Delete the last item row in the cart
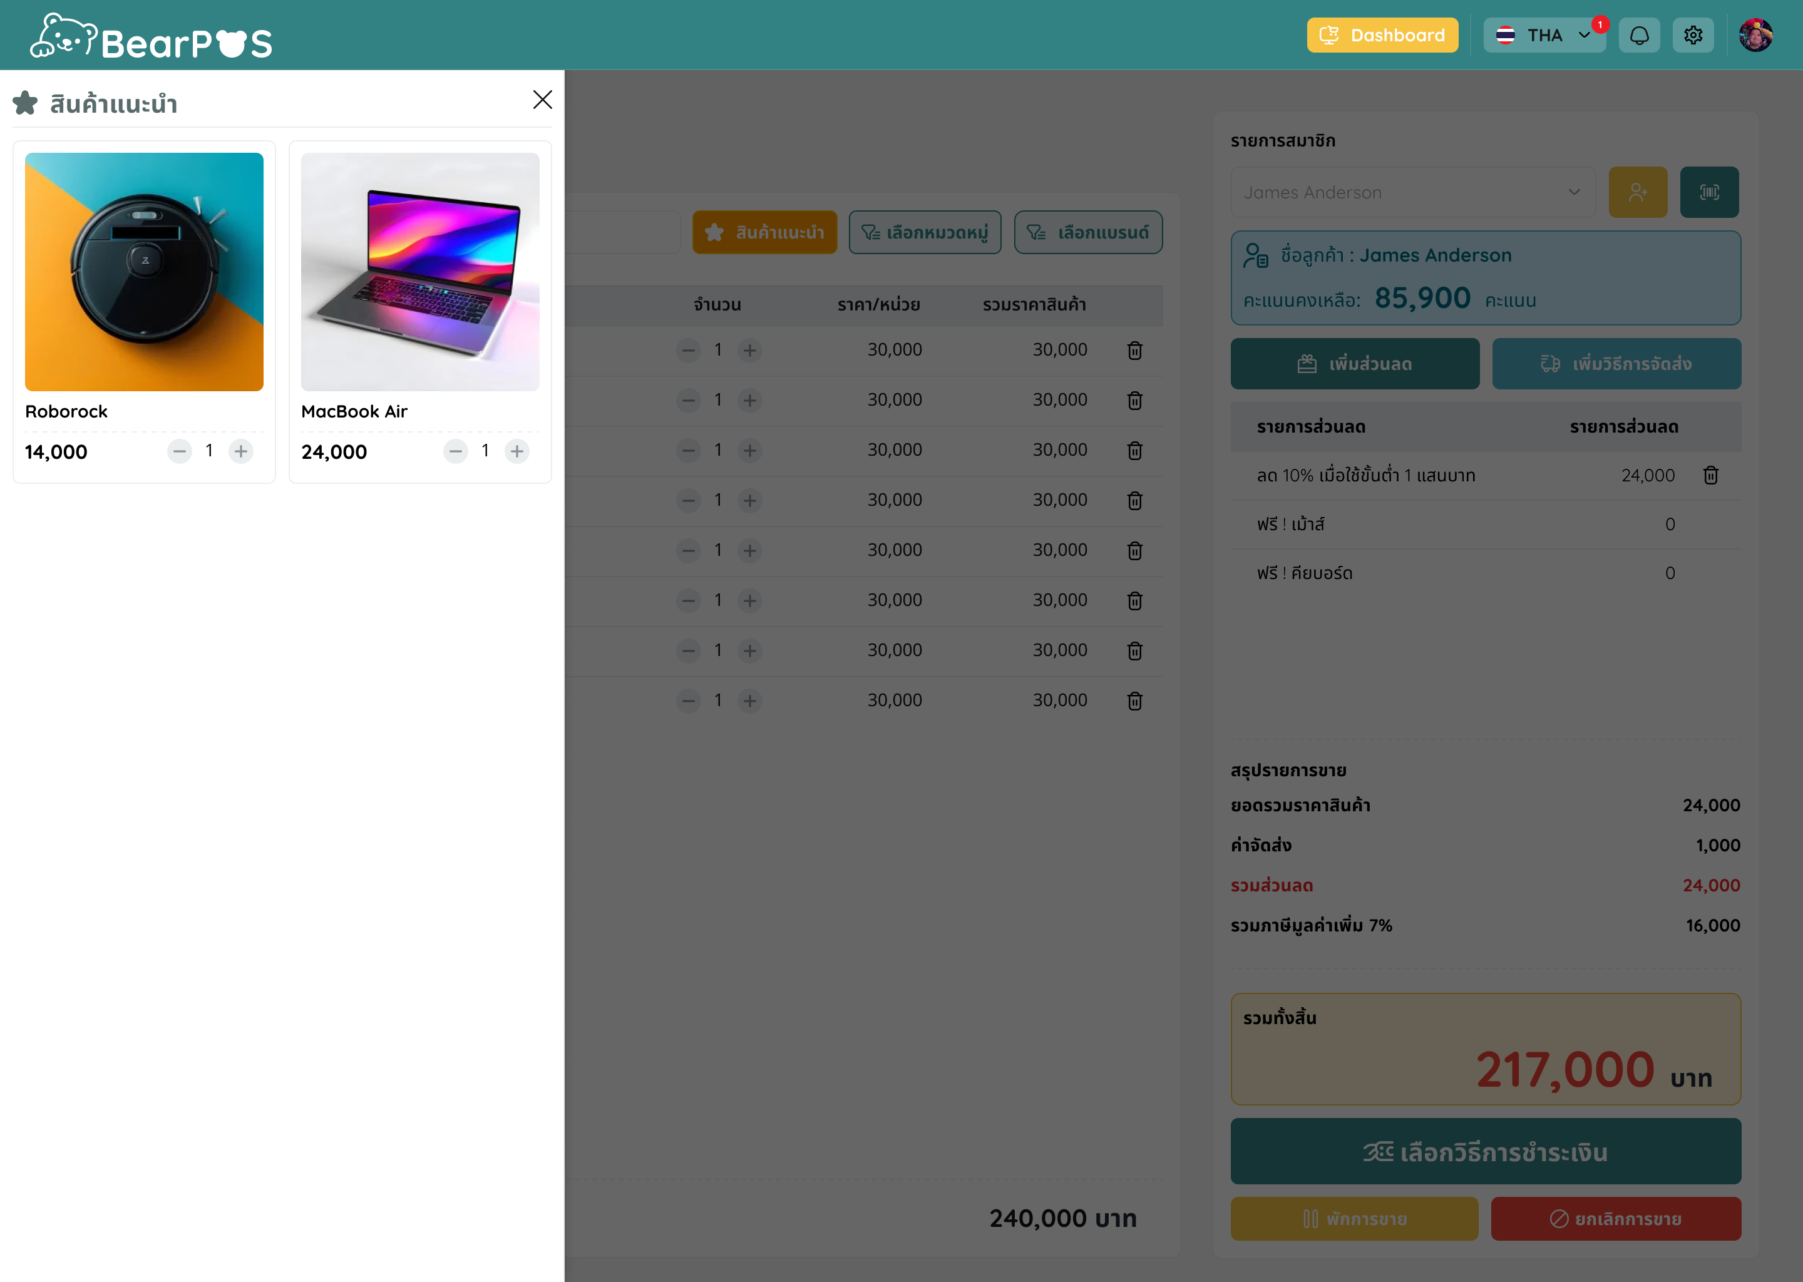 (1134, 701)
